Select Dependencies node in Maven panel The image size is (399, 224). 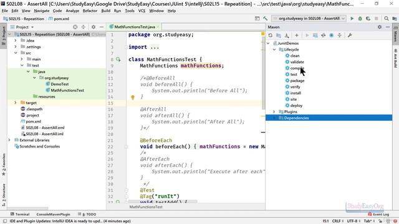click(x=329, y=118)
